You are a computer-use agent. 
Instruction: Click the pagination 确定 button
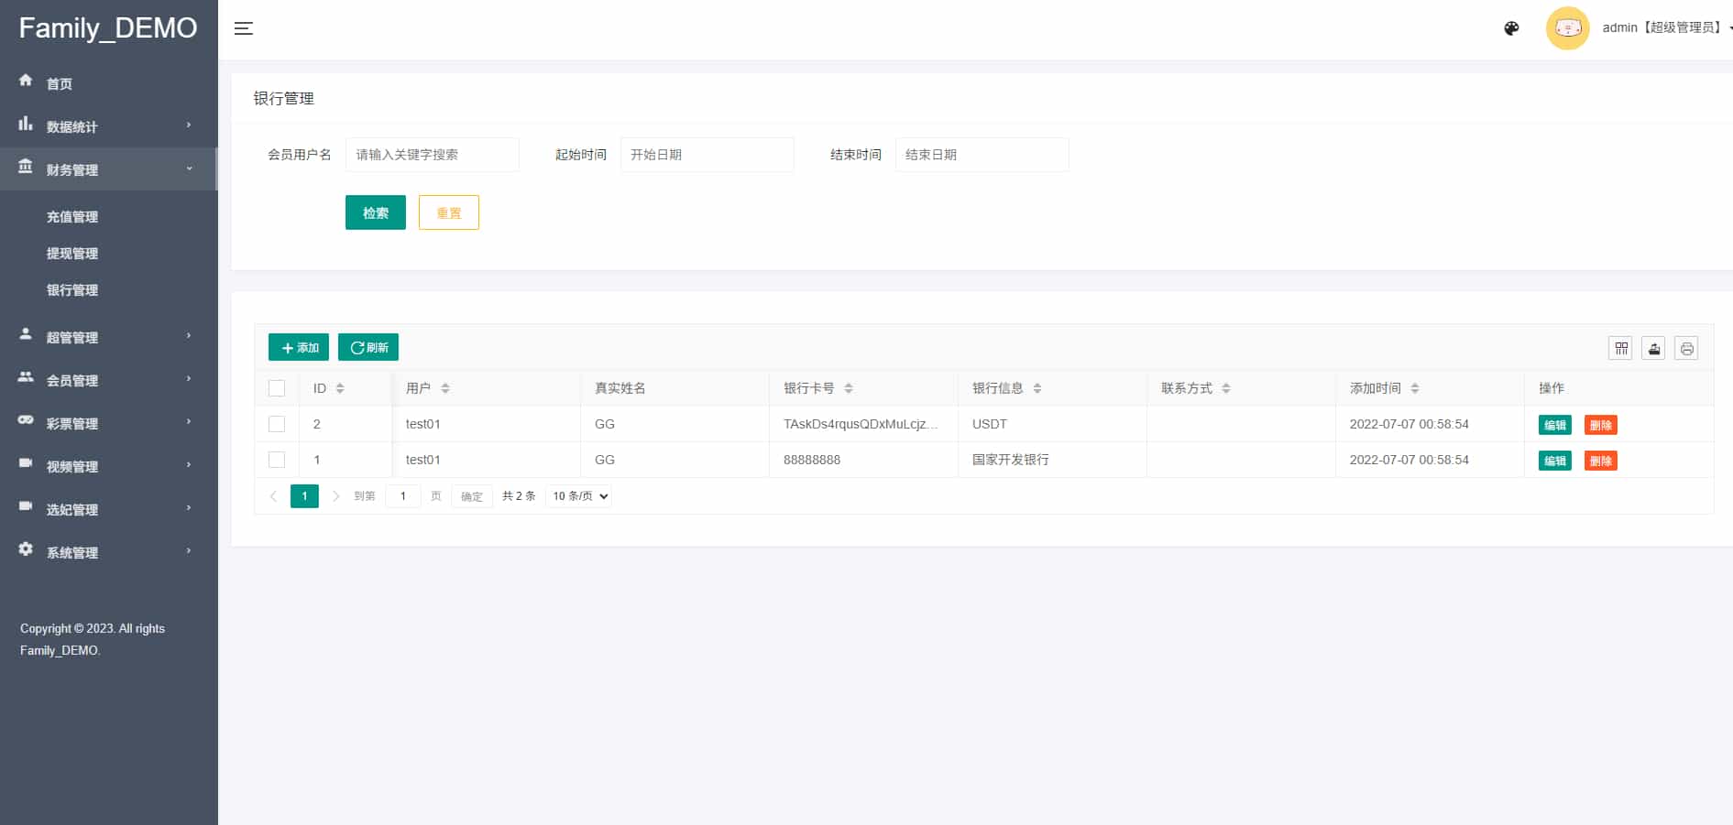472,496
